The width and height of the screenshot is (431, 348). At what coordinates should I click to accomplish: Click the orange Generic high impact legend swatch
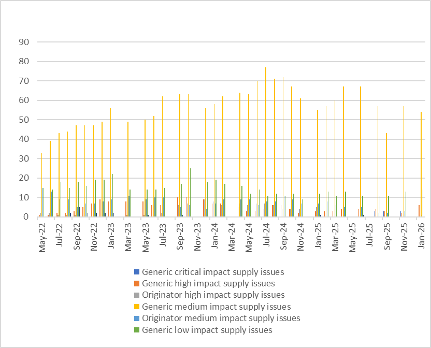coord(137,284)
